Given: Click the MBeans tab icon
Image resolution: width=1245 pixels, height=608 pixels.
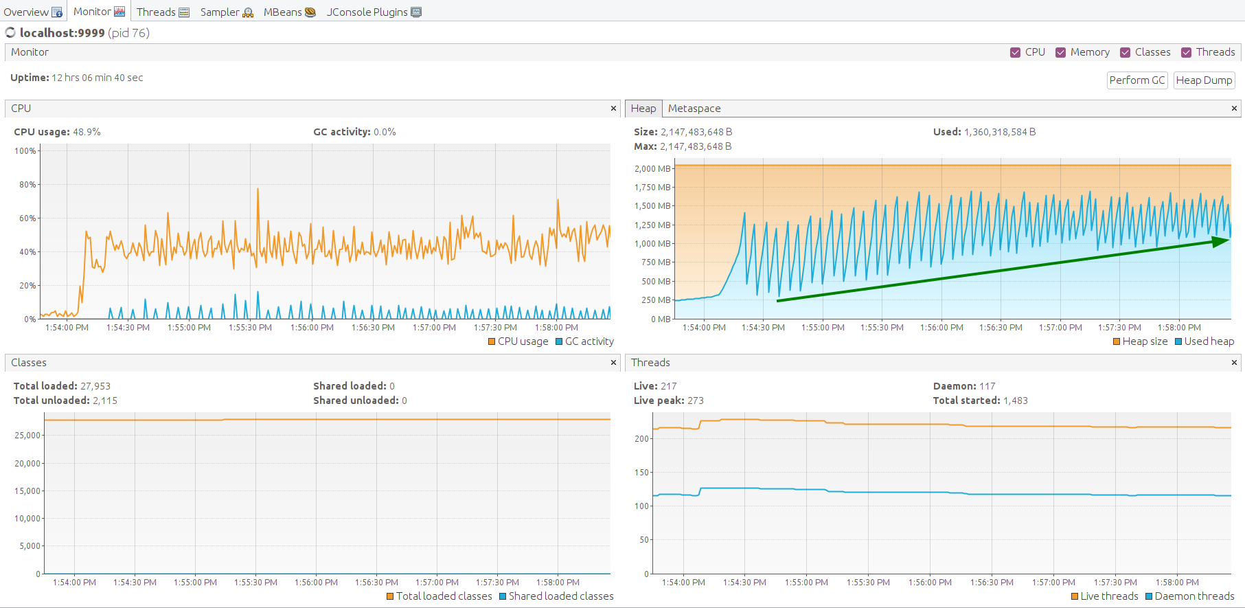Looking at the screenshot, I should [310, 12].
